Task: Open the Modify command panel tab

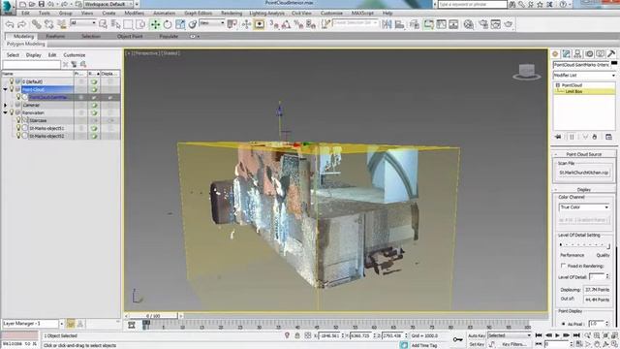Action: (x=567, y=54)
